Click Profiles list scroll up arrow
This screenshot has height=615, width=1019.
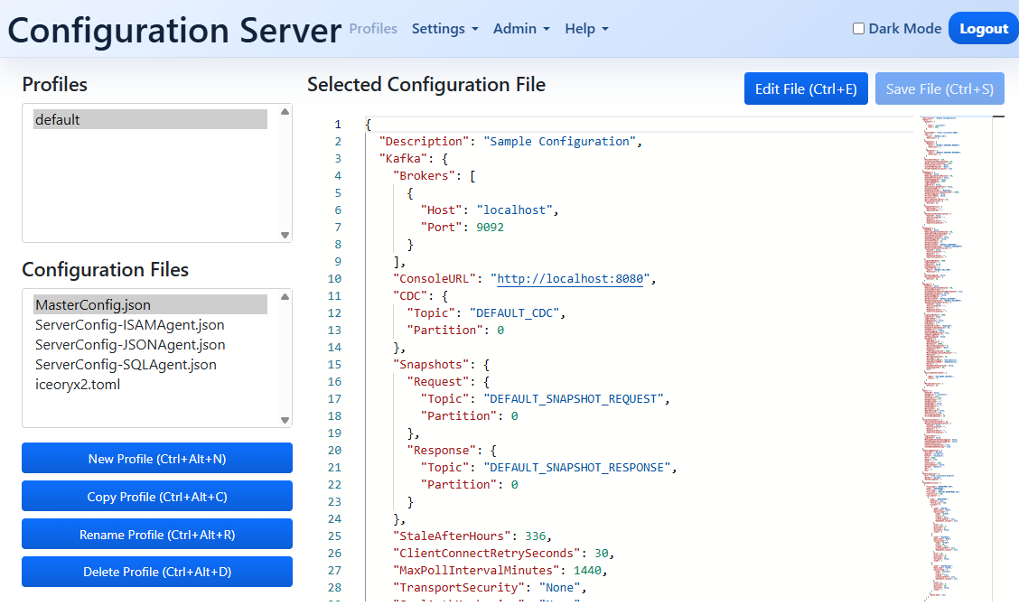click(x=285, y=112)
